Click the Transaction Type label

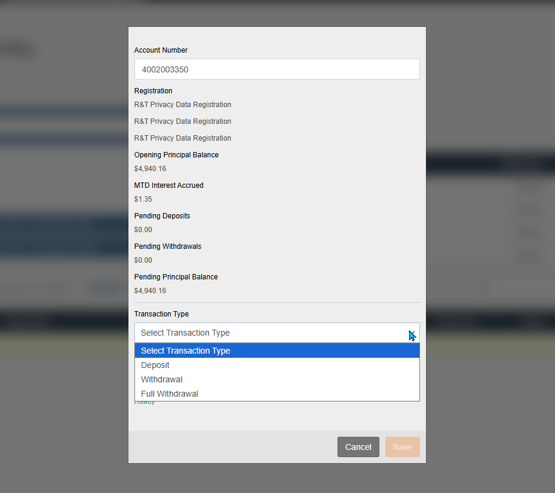coord(161,314)
